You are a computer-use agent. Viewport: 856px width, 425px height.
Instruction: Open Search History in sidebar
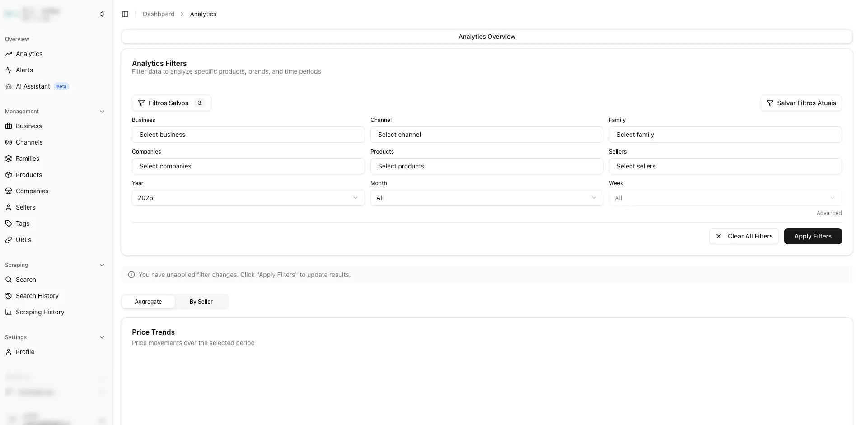coord(37,296)
